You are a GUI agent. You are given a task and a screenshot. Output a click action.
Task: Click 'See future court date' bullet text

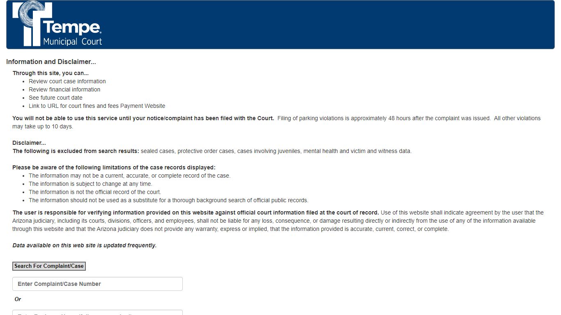55,98
